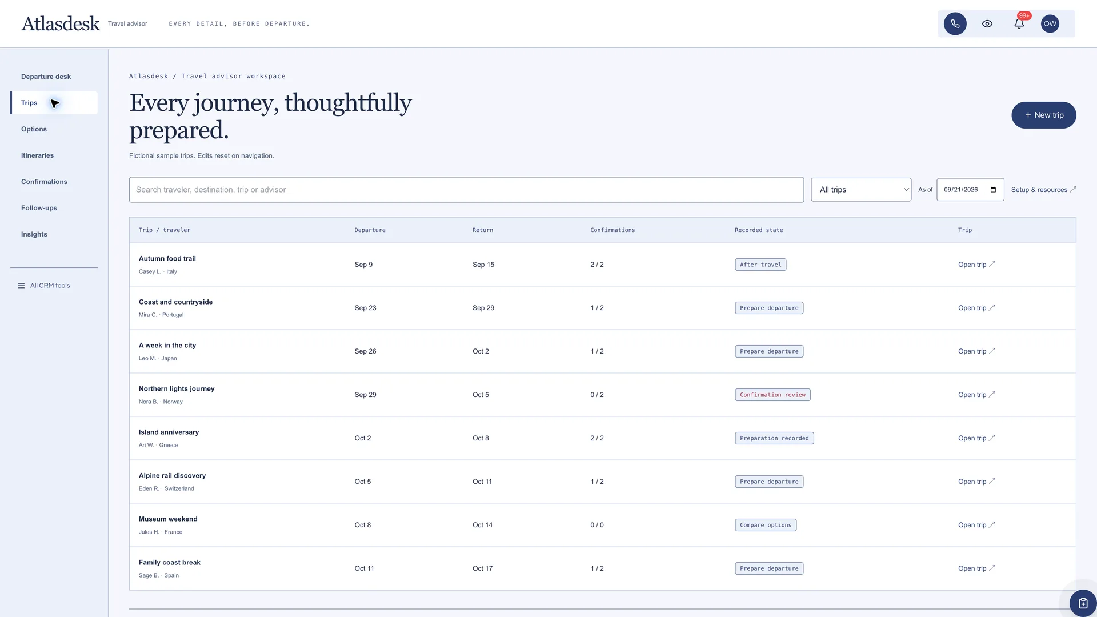Open trip for Alpine rail discovery
The image size is (1097, 617).
click(976, 482)
